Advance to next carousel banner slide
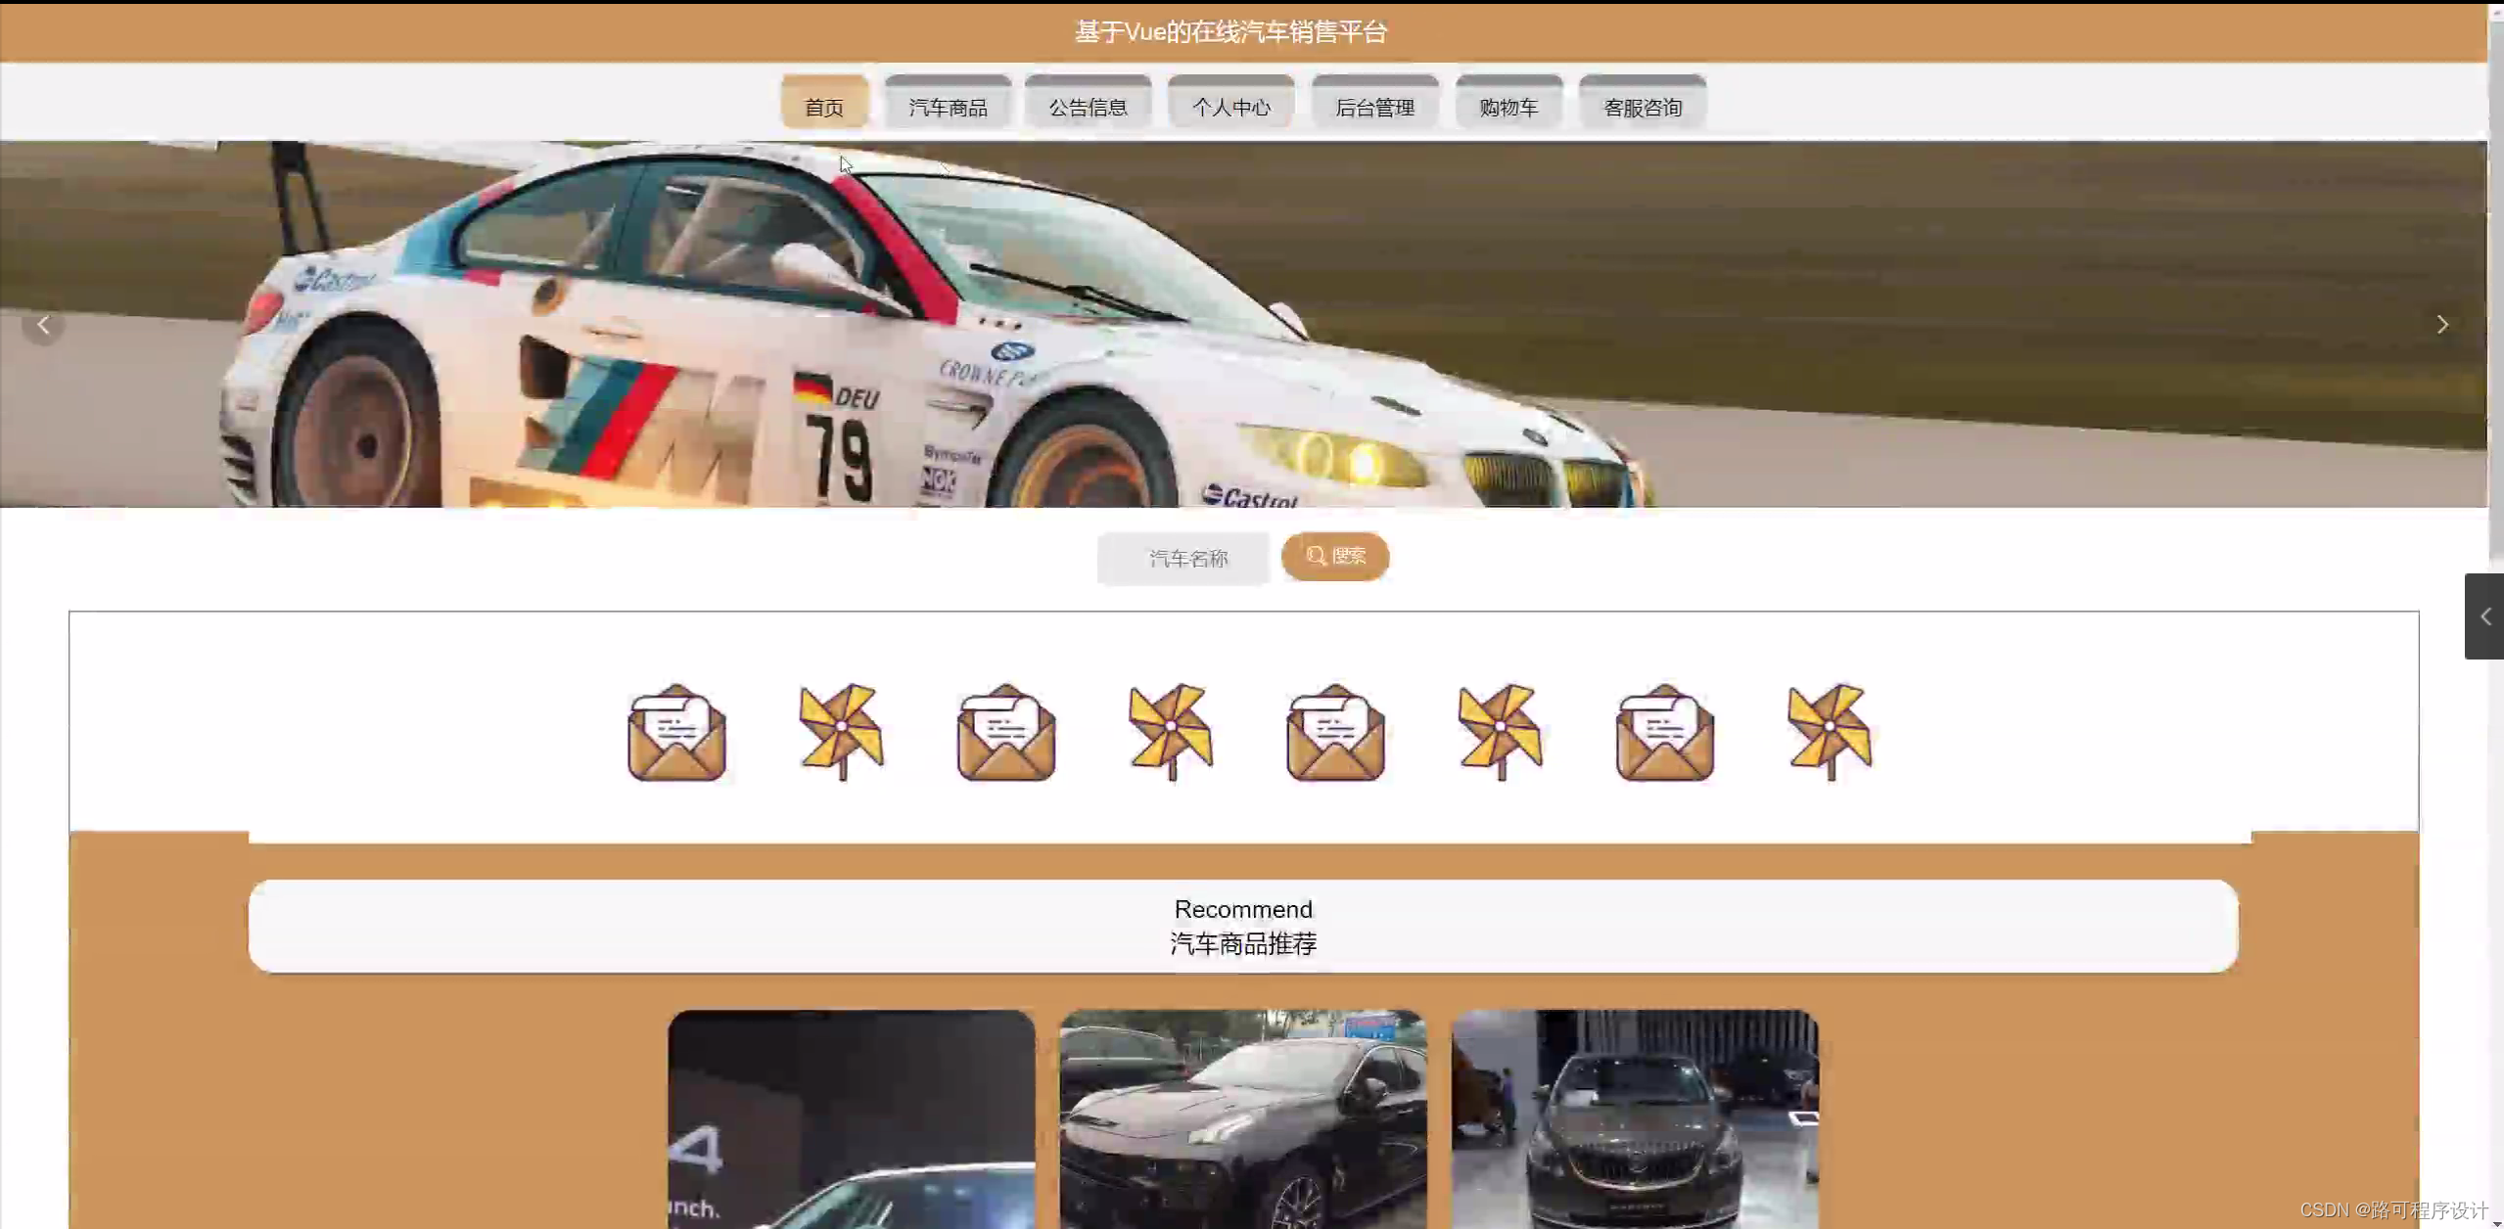The width and height of the screenshot is (2504, 1229). [2441, 325]
